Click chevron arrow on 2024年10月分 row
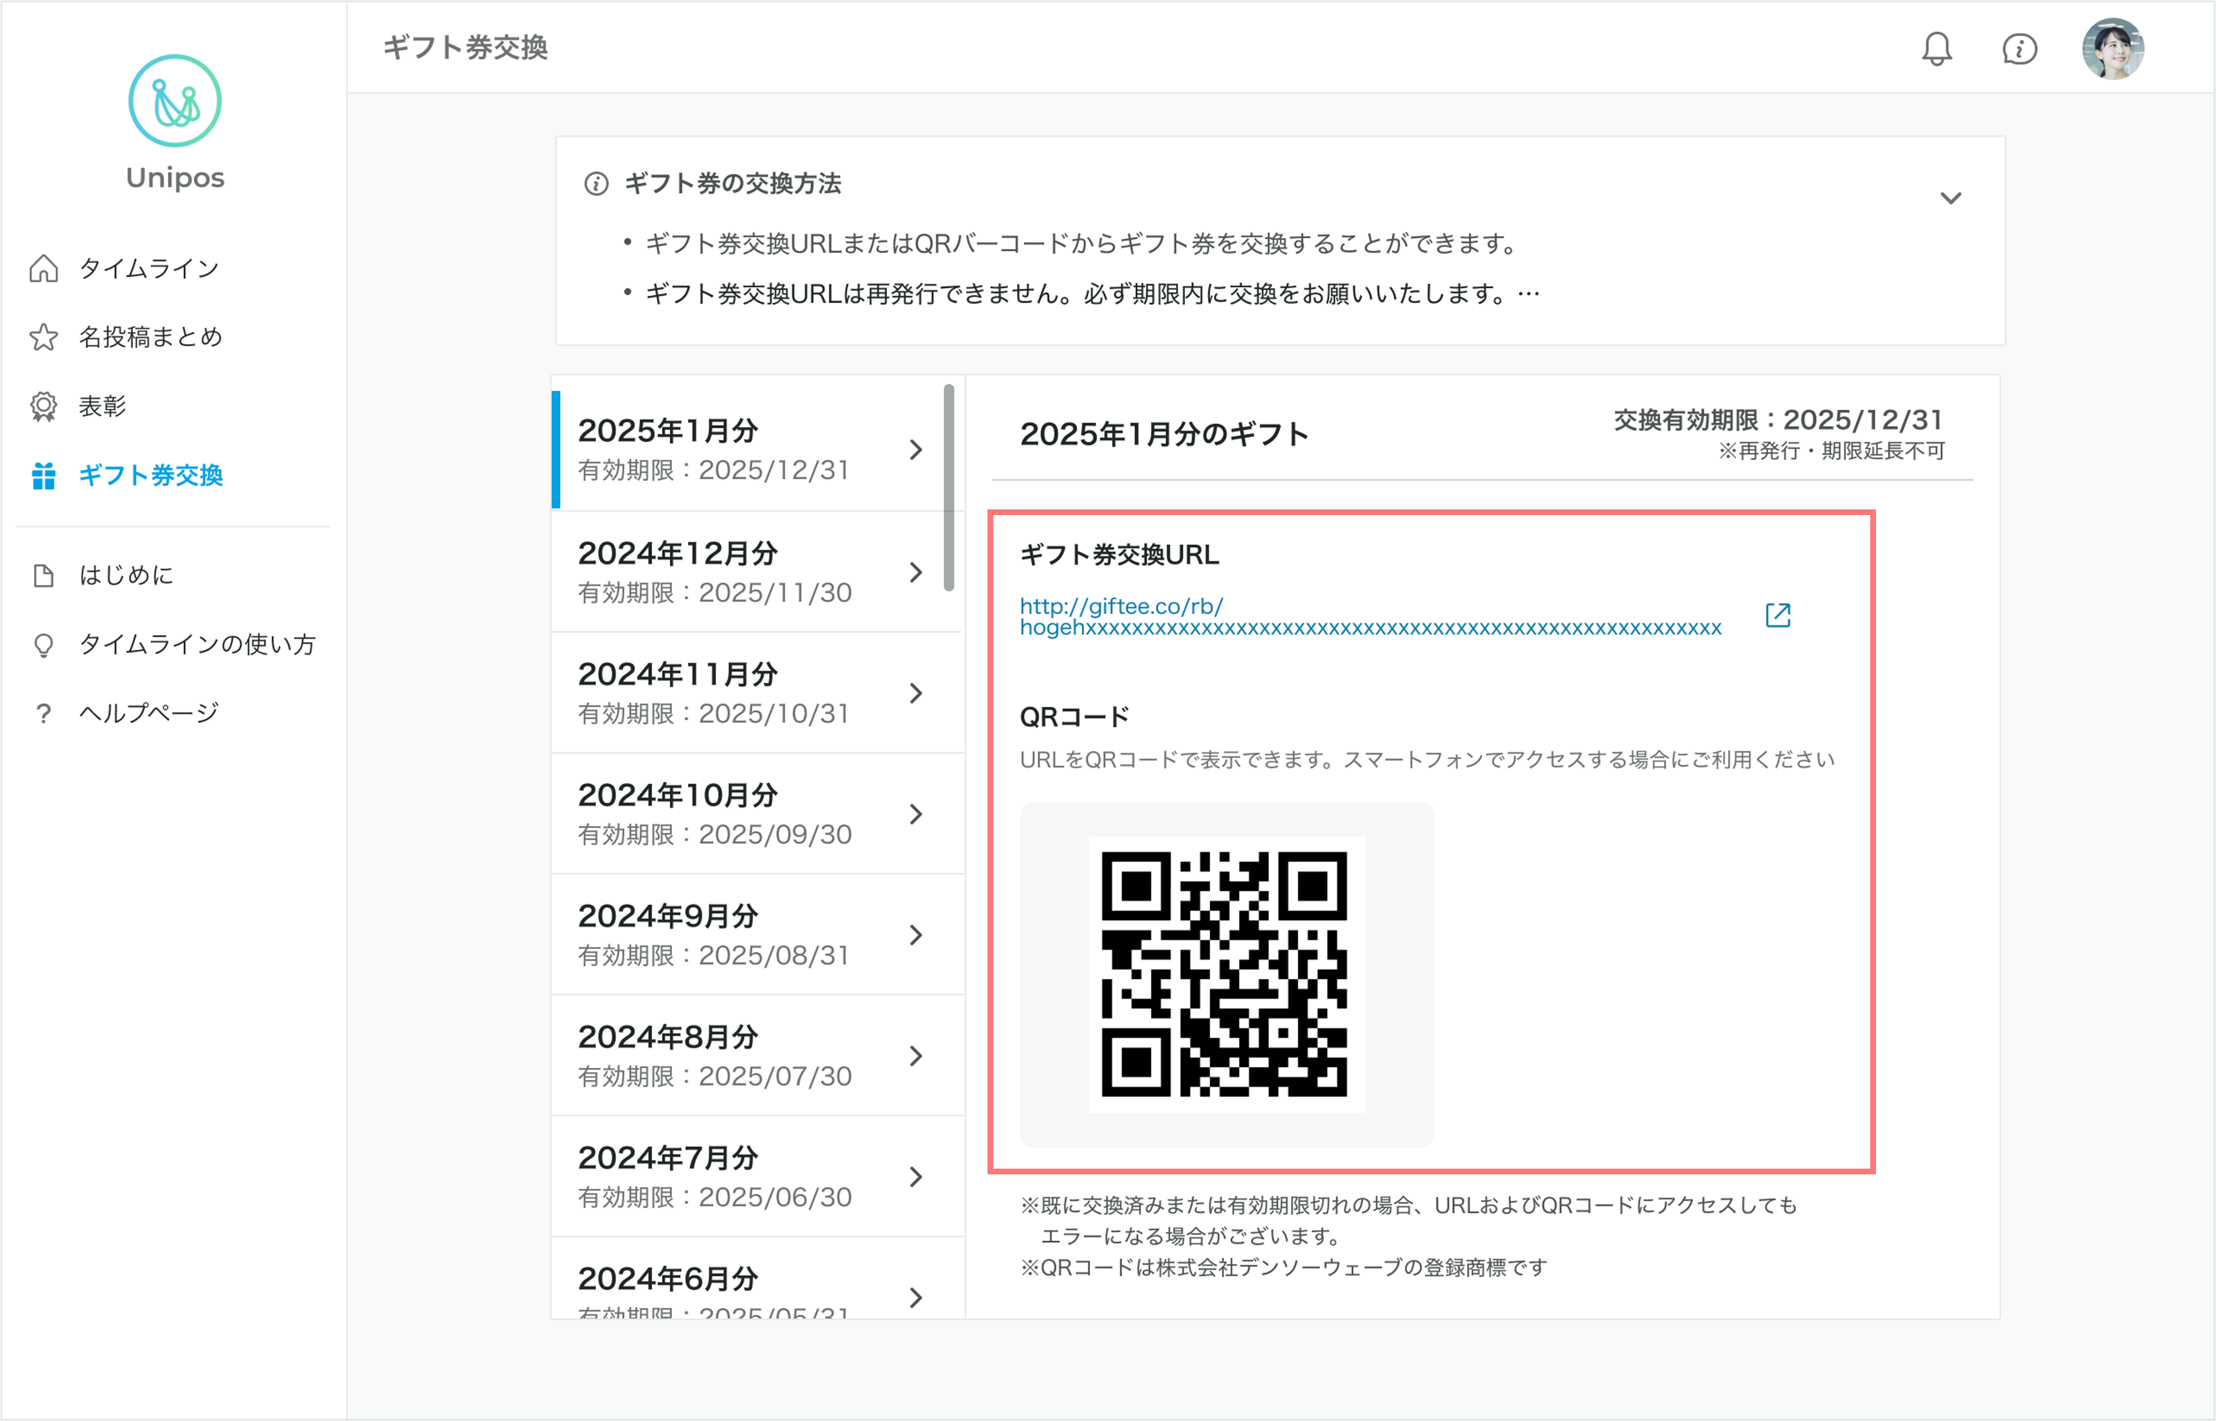The width and height of the screenshot is (2216, 1421). (x=915, y=814)
